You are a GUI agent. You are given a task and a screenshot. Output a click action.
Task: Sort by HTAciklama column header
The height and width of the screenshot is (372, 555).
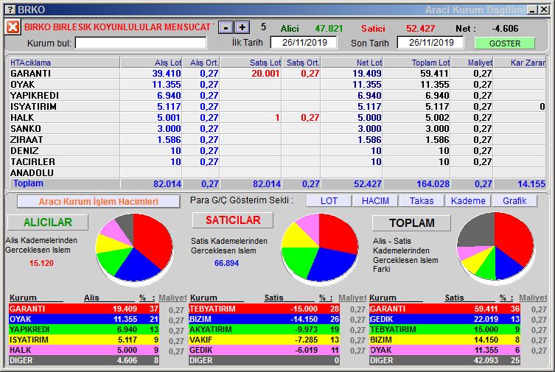point(65,63)
